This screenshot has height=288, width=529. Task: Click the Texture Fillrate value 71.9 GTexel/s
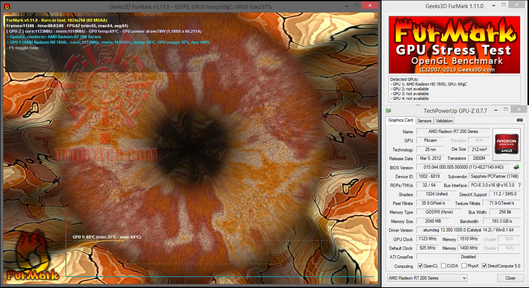point(501,203)
